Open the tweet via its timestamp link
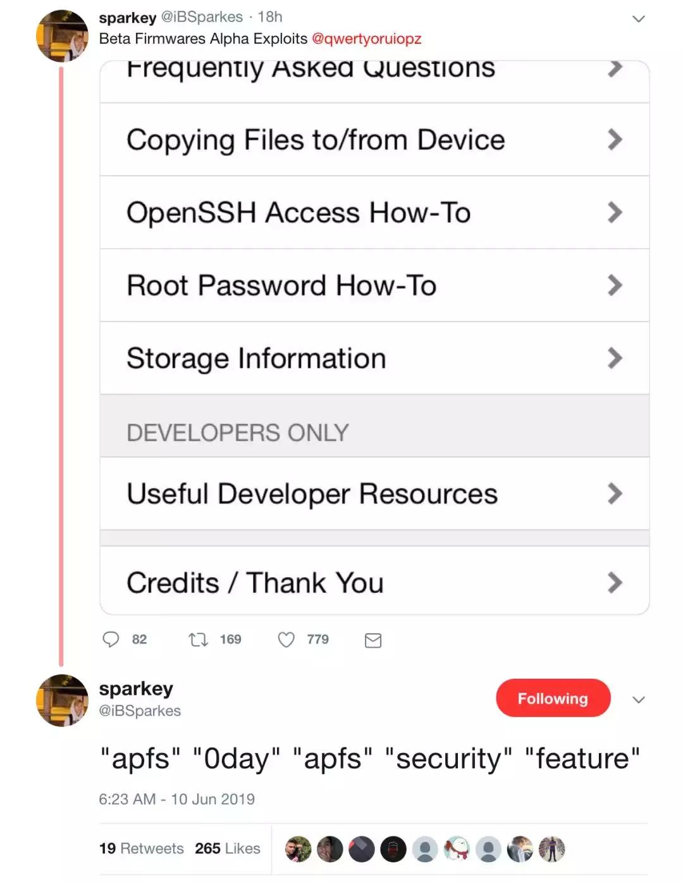 pyautogui.click(x=177, y=799)
